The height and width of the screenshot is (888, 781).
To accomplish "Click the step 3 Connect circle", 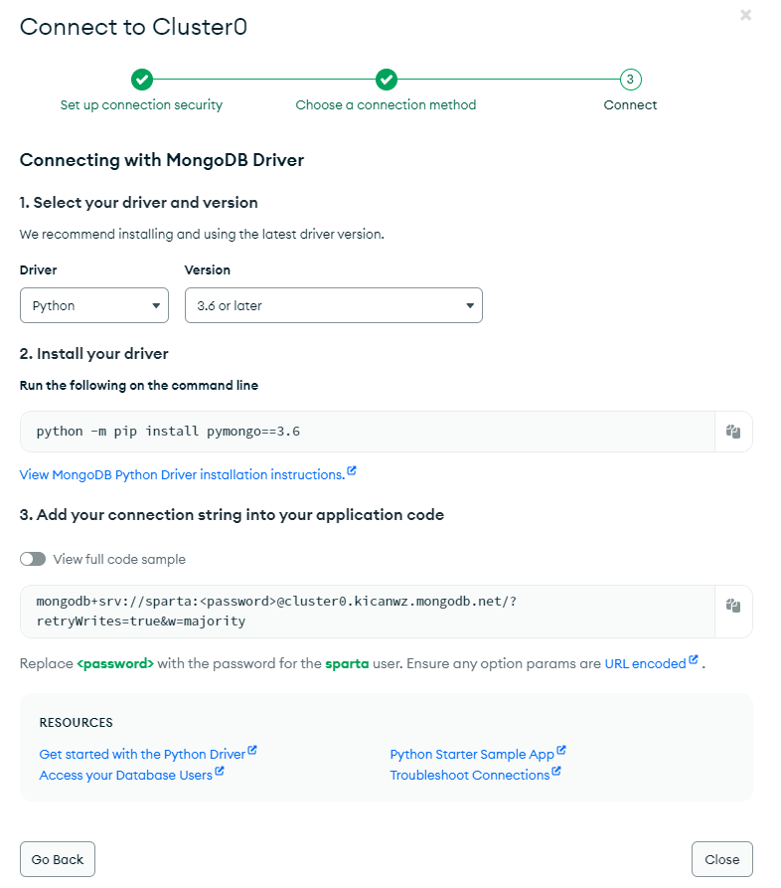I will 630,80.
